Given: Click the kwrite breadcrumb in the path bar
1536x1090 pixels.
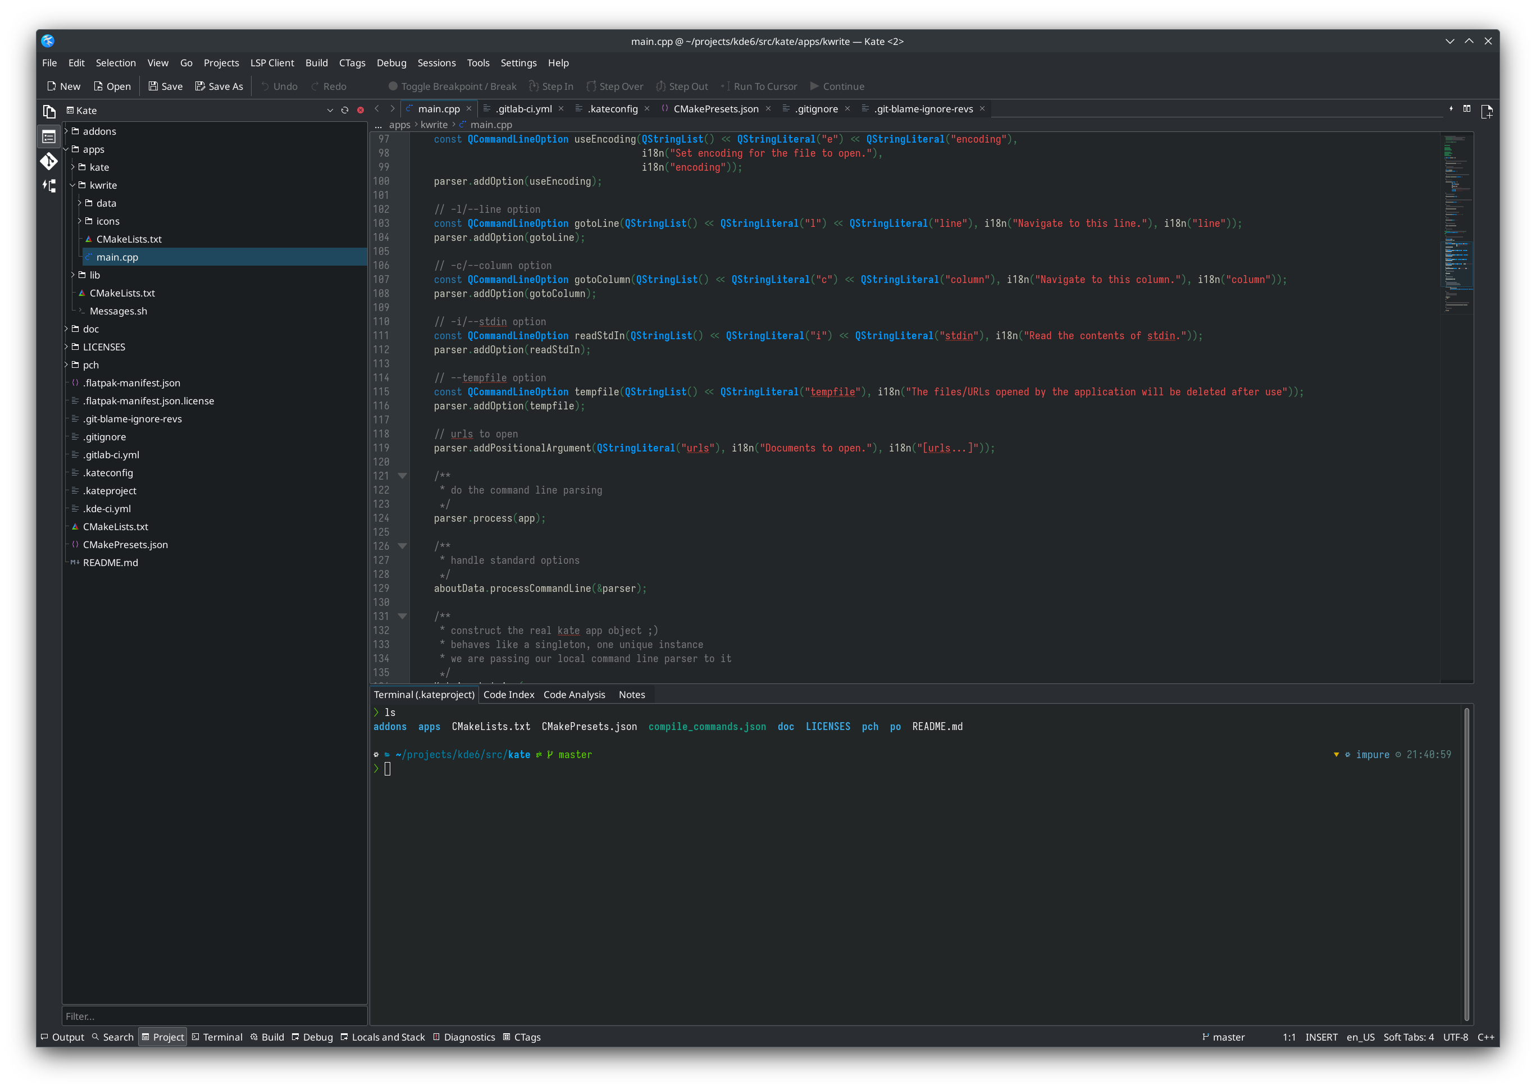Looking at the screenshot, I should pyautogui.click(x=434, y=125).
